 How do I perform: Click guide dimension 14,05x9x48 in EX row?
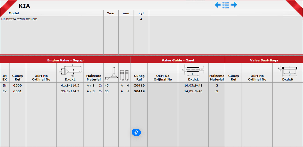pyautogui.click(x=193, y=91)
